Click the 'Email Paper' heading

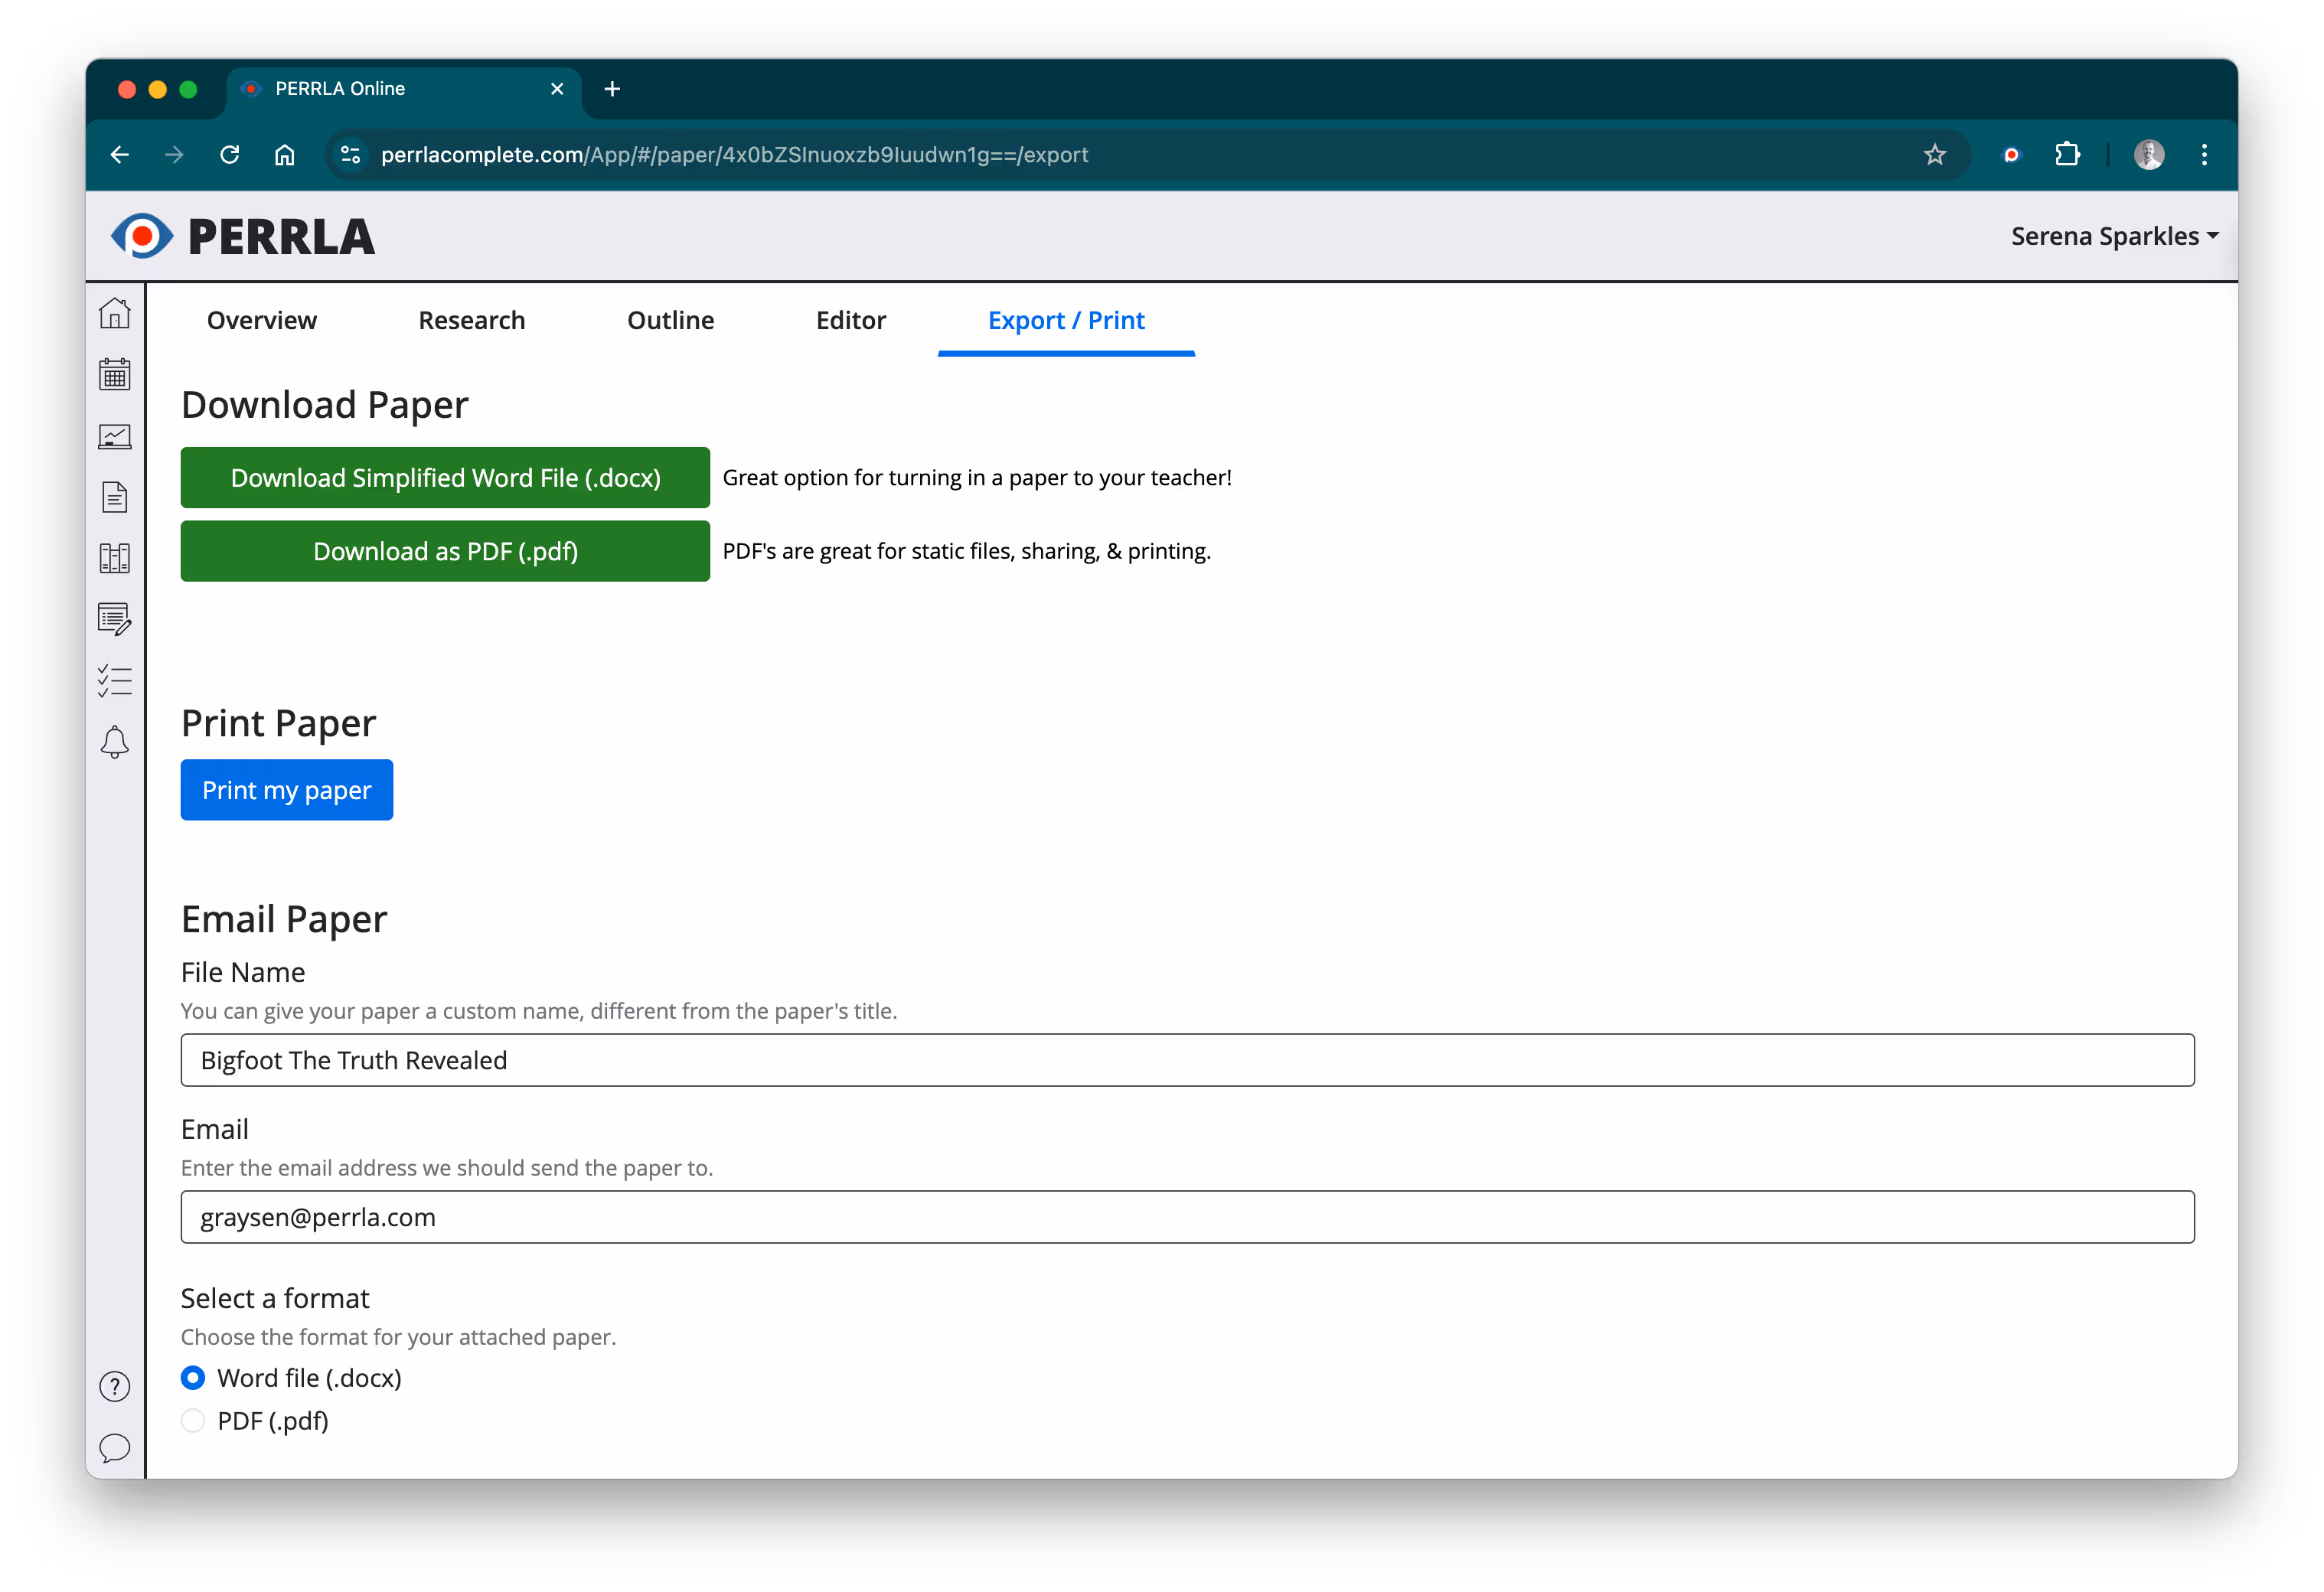coord(284,919)
